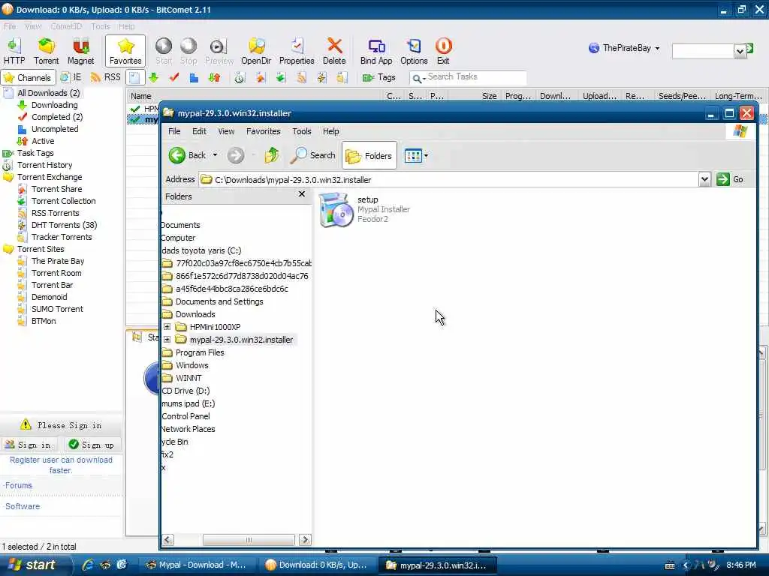Toggle the Favorites panel in BitComet
The height and width of the screenshot is (576, 769).
tap(125, 51)
